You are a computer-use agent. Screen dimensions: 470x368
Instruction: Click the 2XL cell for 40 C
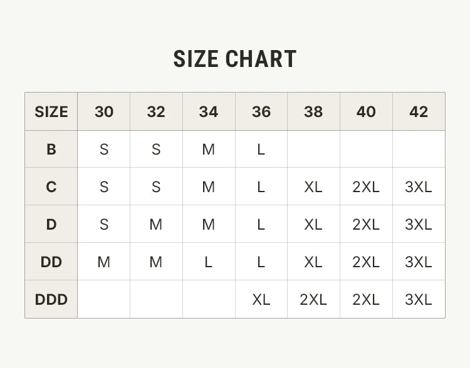click(x=367, y=187)
